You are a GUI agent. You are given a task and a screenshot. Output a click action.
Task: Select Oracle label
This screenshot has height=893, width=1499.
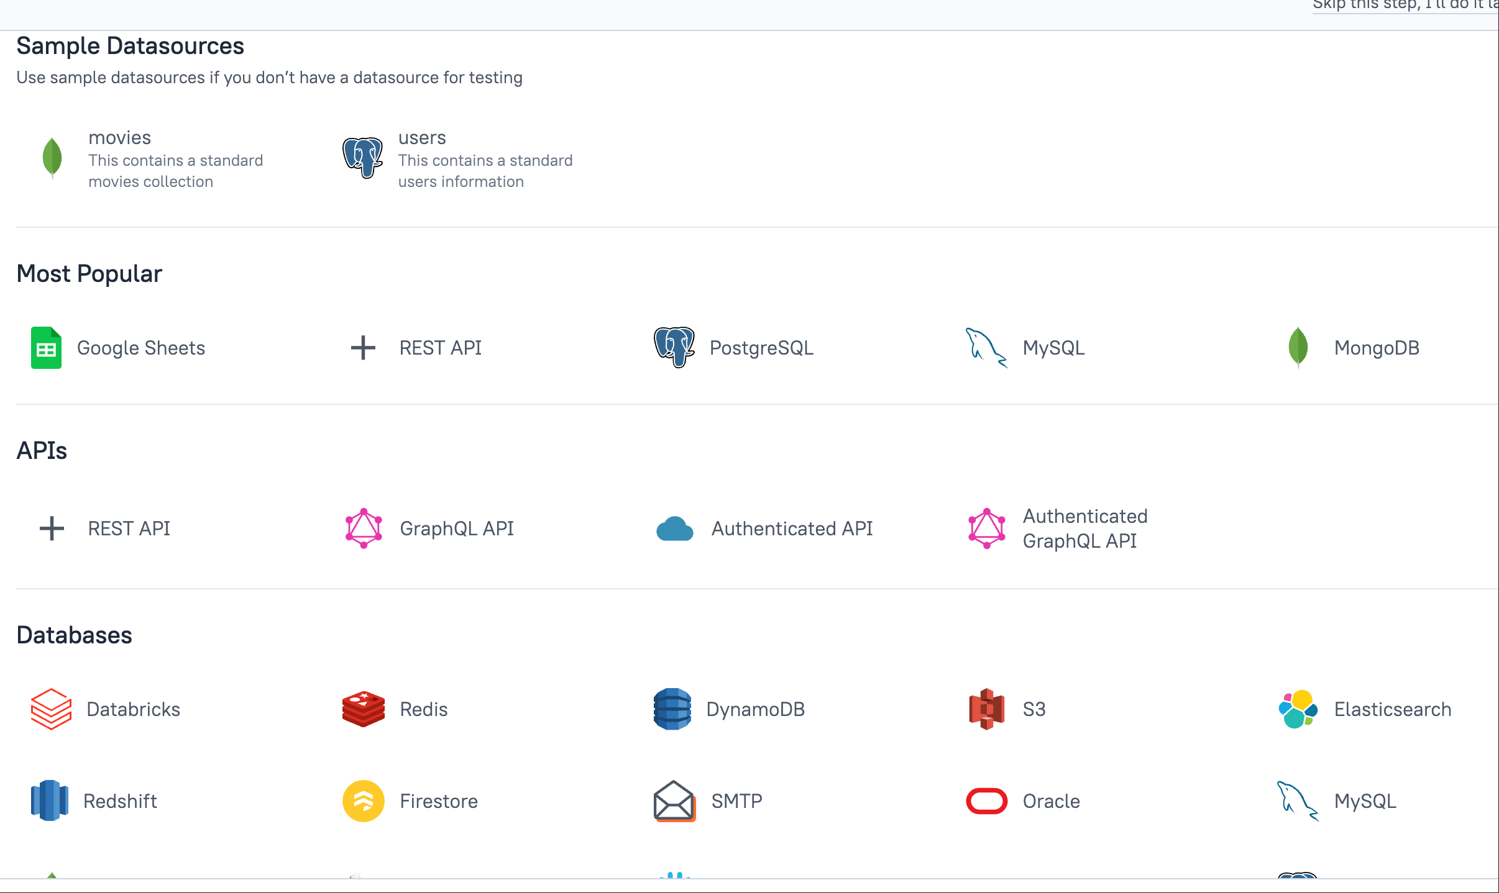(x=1052, y=801)
